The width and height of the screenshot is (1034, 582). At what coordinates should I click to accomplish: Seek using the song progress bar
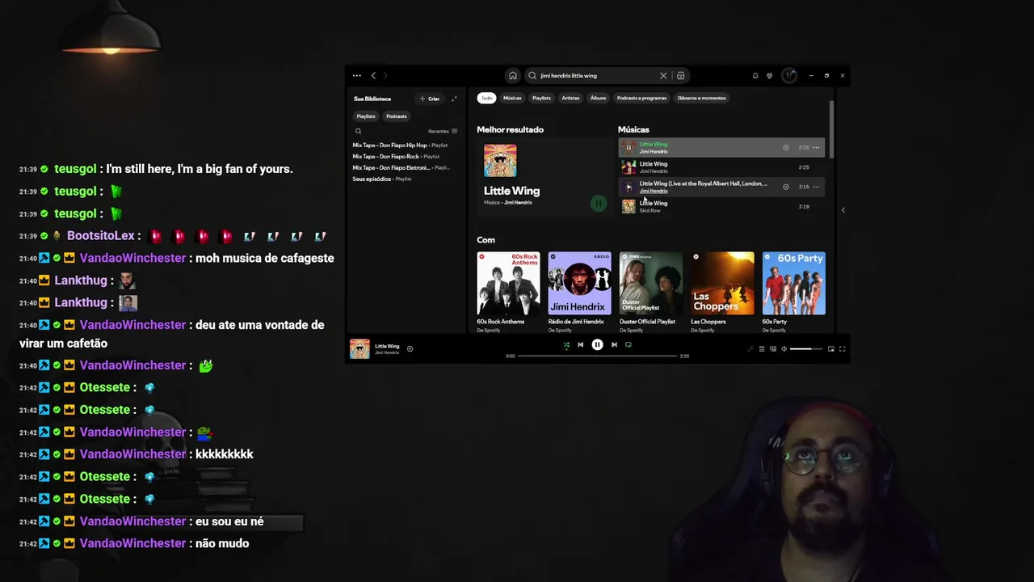597,356
